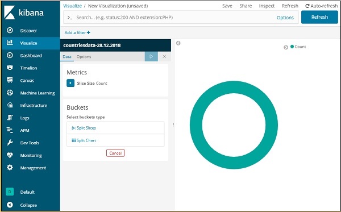Open the Timelion icon in the sidebar
341x212 pixels.
pos(10,68)
